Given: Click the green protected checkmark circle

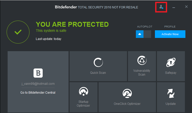Looking at the screenshot, I should (18, 32).
